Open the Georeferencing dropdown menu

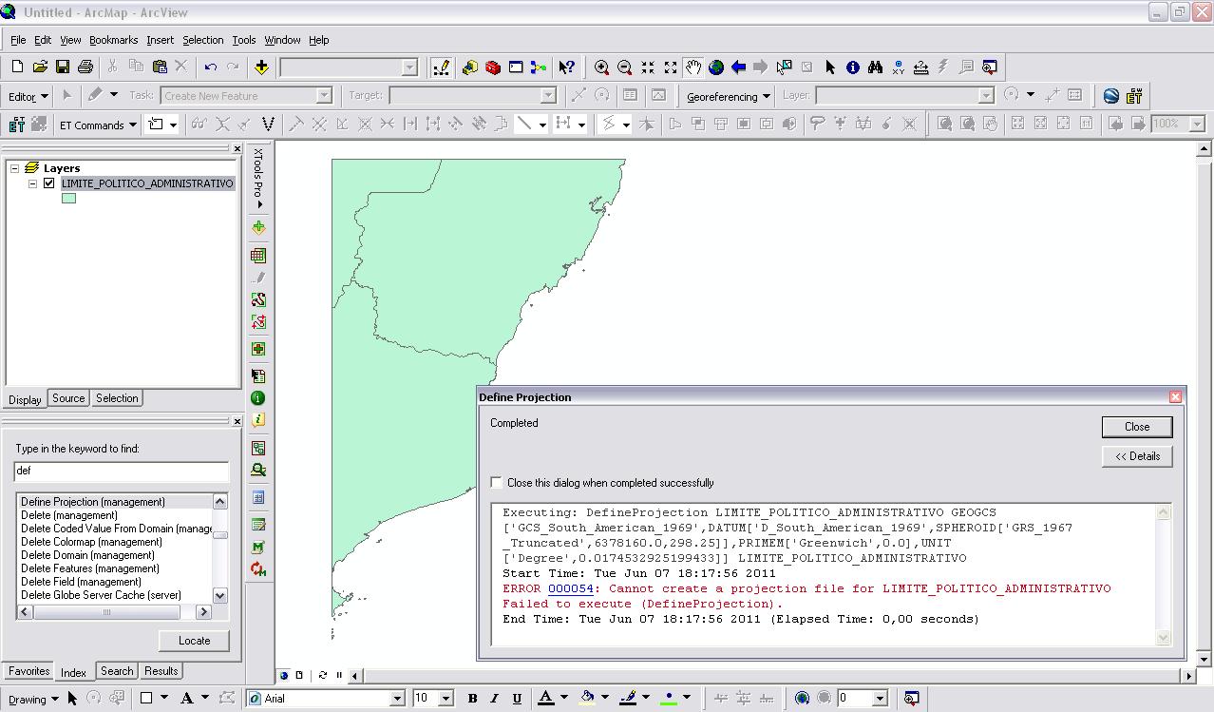click(728, 96)
